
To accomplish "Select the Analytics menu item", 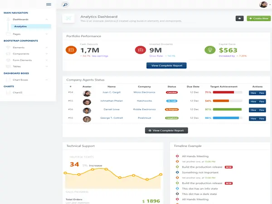I will point(31,26).
